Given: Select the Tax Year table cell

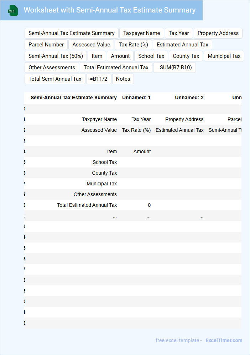Looking at the screenshot, I should point(141,119).
